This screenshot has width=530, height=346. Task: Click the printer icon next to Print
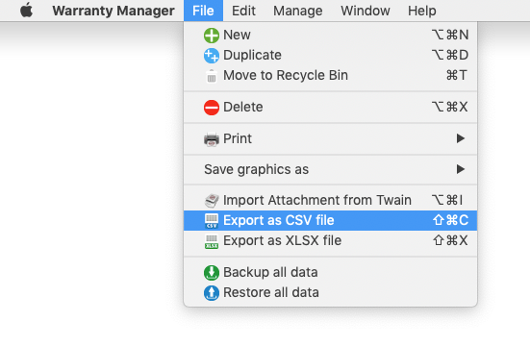pyautogui.click(x=212, y=138)
